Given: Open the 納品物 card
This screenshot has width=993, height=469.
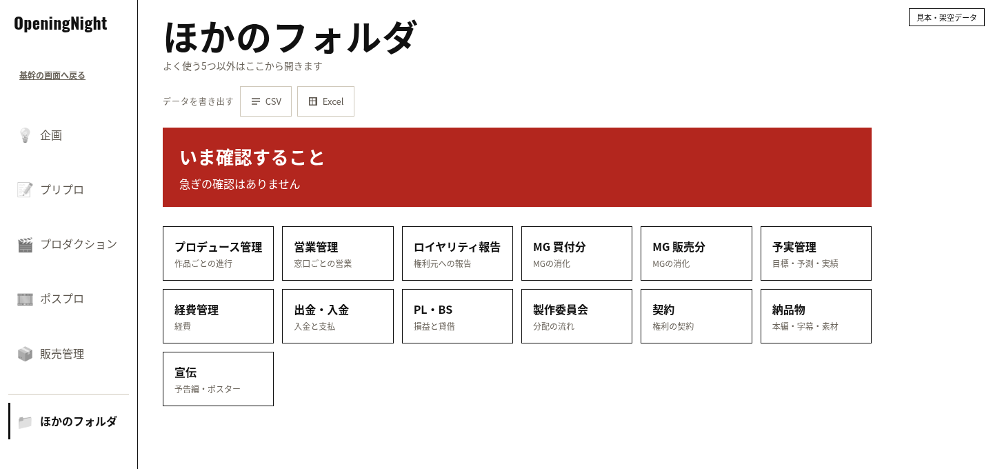Looking at the screenshot, I should click(816, 316).
